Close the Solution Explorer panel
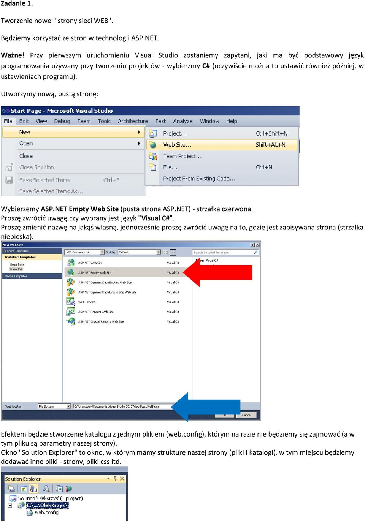This screenshot has width=365, height=522. coord(122,479)
